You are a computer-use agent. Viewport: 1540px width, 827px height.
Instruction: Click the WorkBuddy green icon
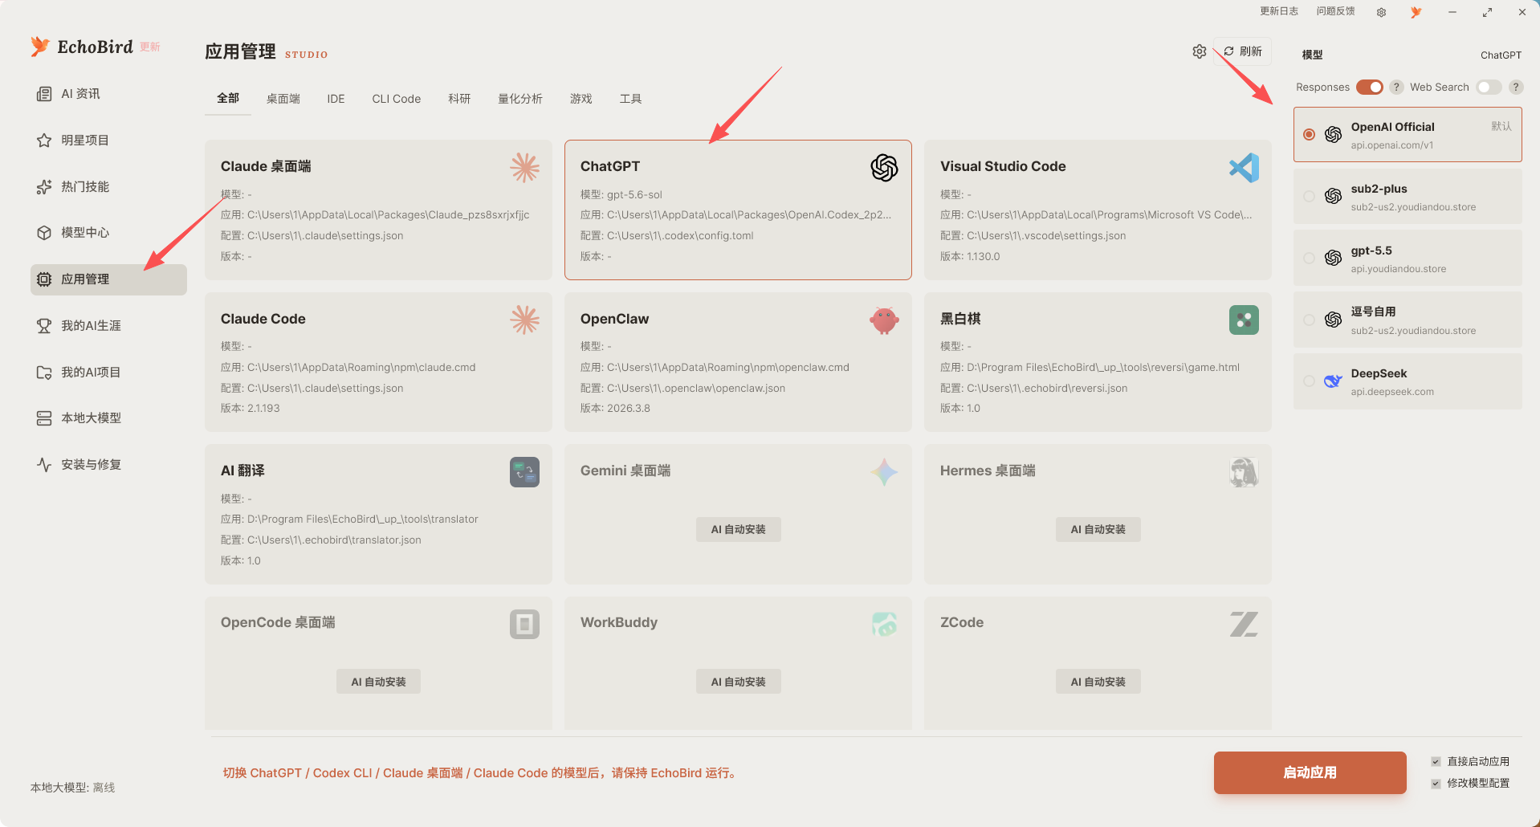(884, 624)
